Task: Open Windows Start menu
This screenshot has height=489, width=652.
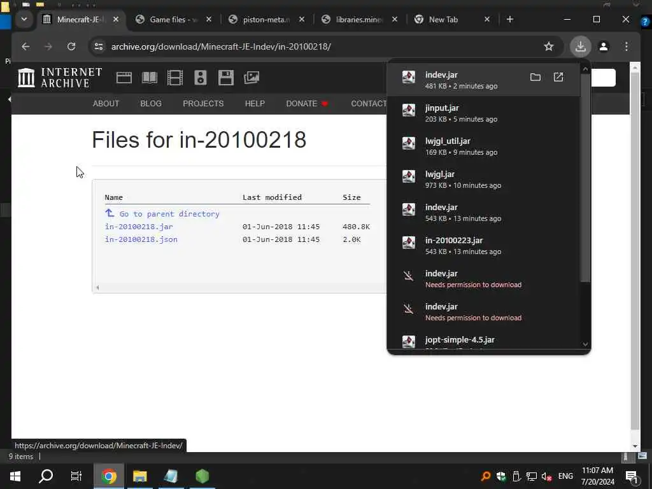Action: coord(15,476)
